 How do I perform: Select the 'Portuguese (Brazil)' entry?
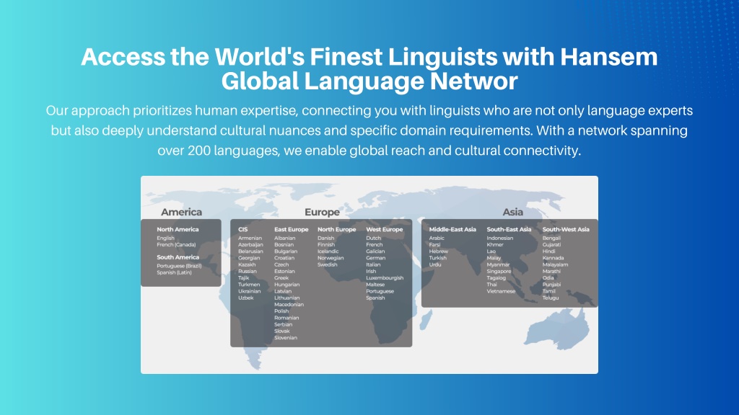(x=179, y=266)
